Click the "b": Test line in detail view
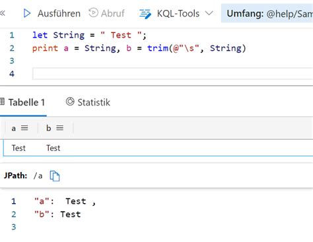The width and height of the screenshot is (313, 242). pos(57,214)
